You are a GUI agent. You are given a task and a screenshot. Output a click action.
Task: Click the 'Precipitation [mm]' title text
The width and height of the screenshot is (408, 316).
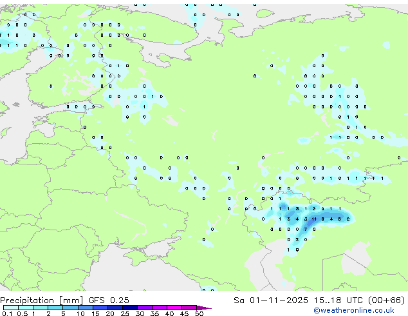42,301
